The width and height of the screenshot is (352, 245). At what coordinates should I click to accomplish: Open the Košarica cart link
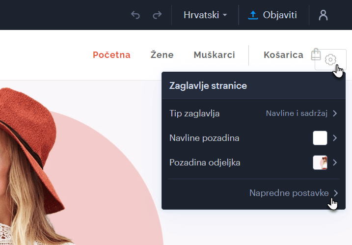click(x=283, y=55)
